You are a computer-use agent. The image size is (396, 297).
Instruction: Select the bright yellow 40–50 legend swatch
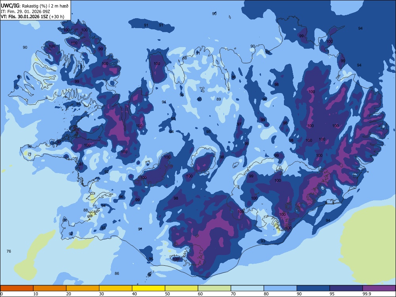(148, 288)
